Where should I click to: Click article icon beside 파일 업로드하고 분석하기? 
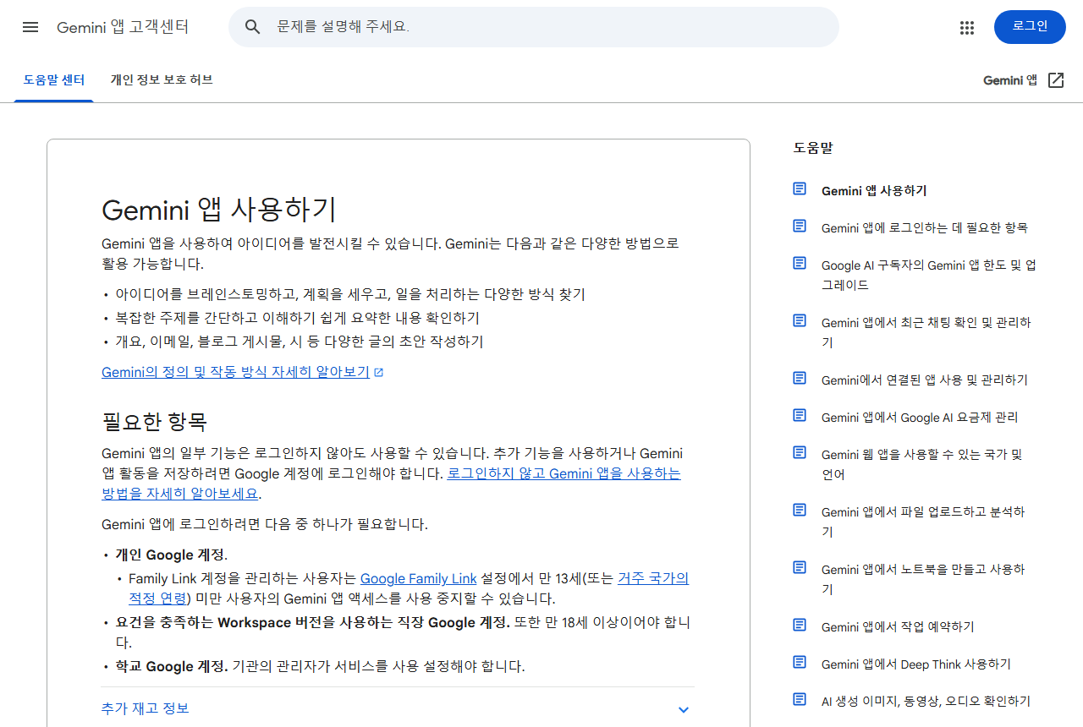[800, 510]
